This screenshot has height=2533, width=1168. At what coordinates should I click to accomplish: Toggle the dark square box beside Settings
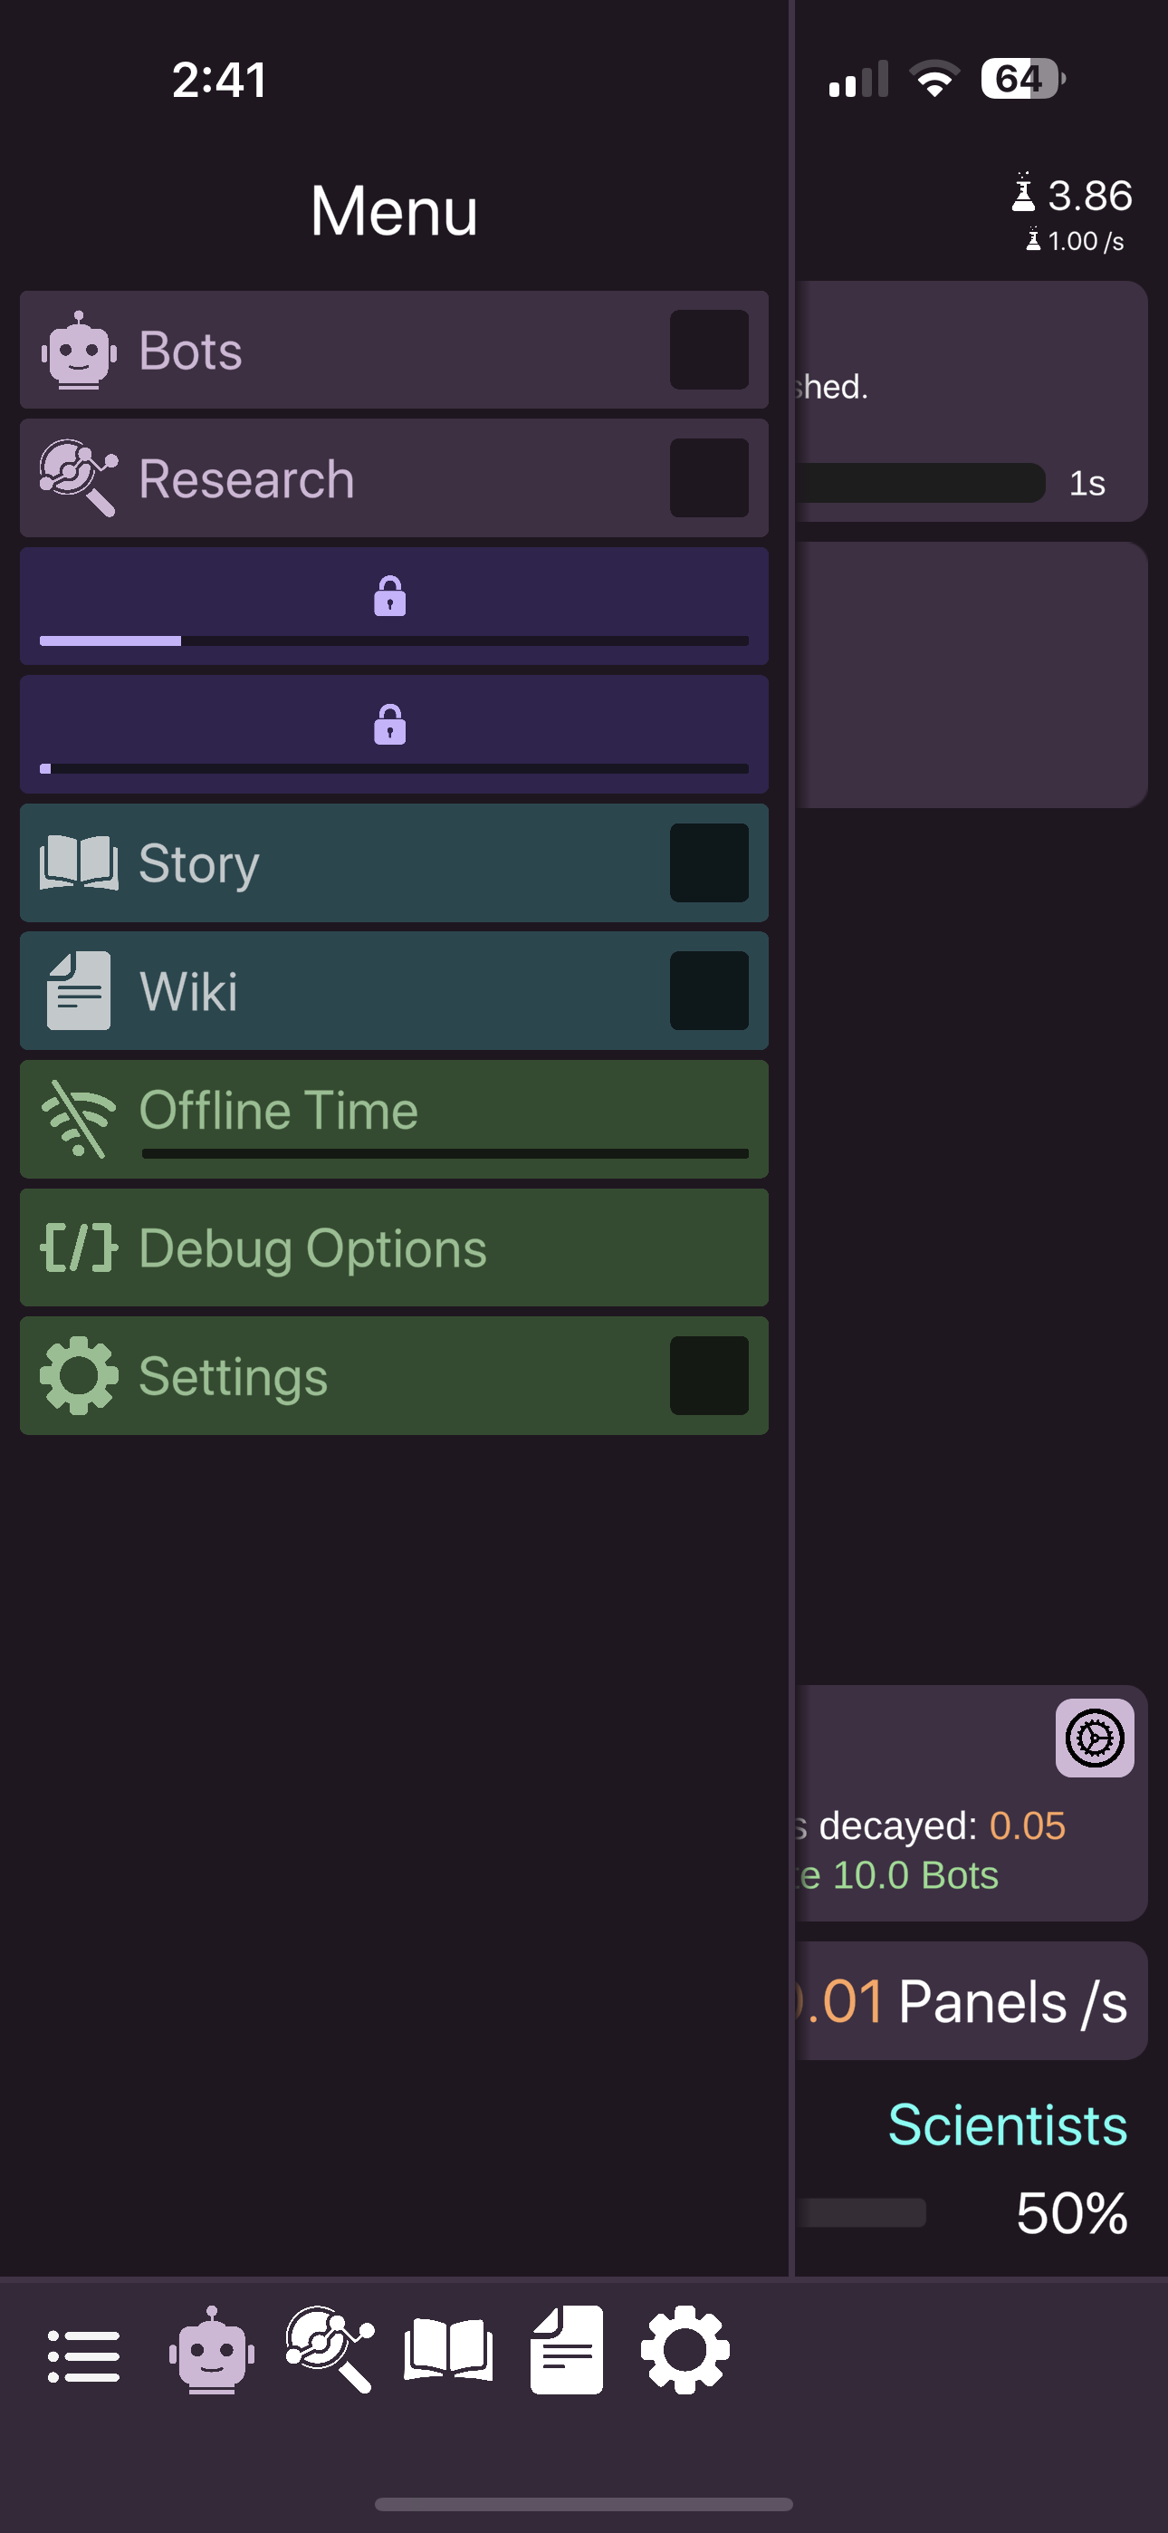coord(709,1375)
